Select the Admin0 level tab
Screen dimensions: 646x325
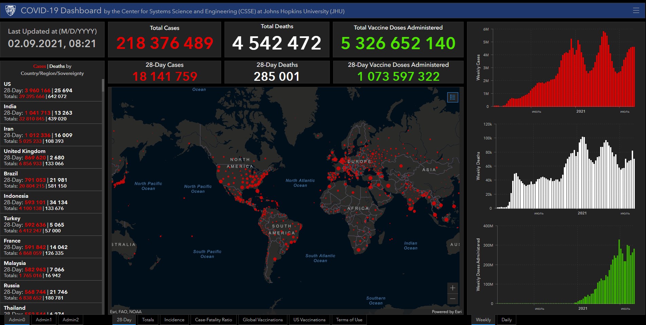17,320
